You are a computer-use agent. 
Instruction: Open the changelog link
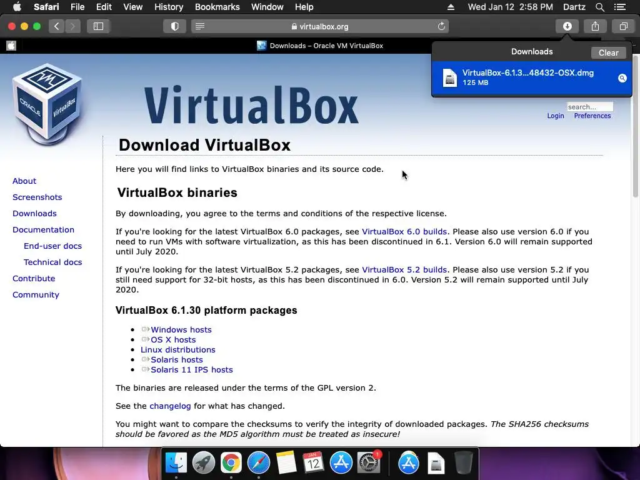170,406
